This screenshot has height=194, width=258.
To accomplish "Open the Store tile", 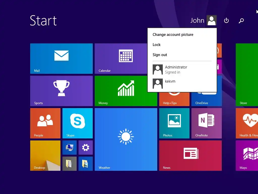I will coord(247,75).
